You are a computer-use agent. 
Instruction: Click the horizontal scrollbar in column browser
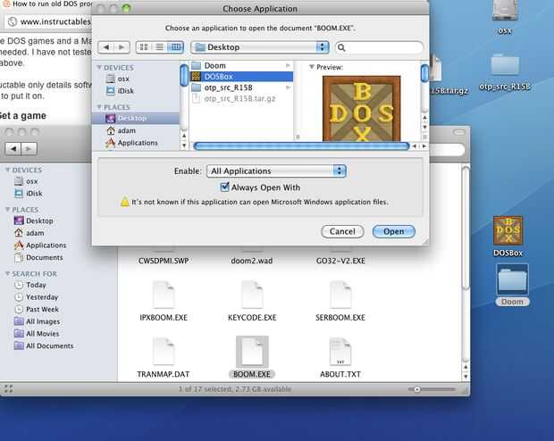tap(301, 146)
